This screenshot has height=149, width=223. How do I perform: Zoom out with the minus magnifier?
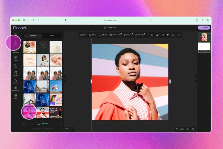[x=177, y=129]
